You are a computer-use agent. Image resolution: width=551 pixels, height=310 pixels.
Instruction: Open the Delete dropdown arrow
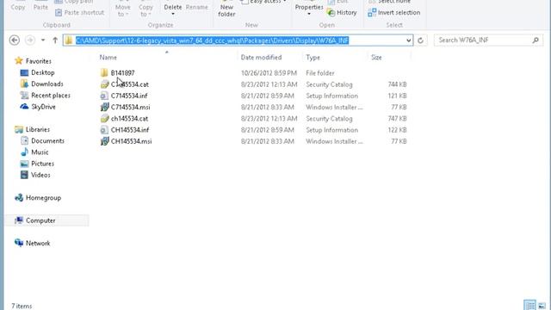(x=173, y=15)
